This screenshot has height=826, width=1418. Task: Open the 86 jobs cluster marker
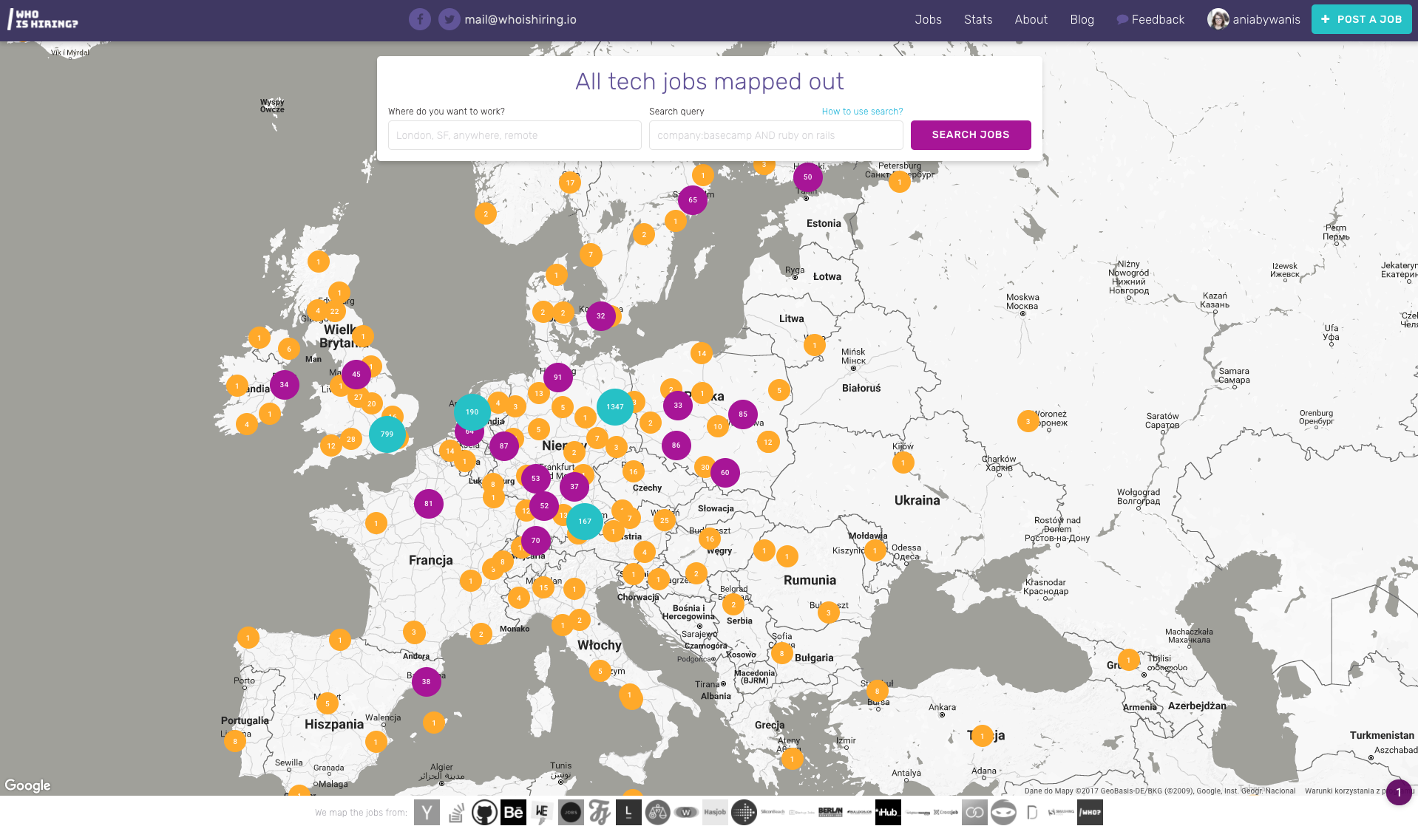click(x=676, y=445)
